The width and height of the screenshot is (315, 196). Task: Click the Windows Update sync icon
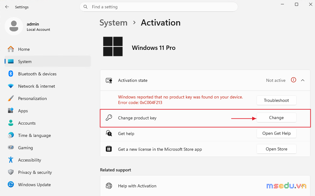tap(11, 184)
